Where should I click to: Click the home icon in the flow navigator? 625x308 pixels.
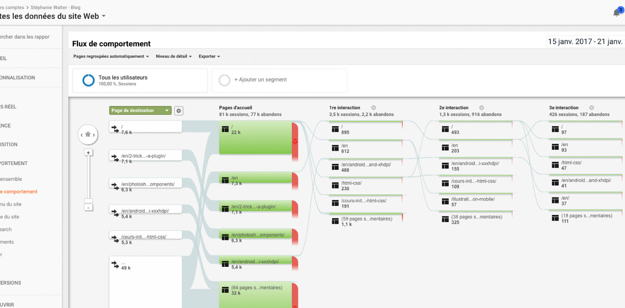(x=88, y=134)
